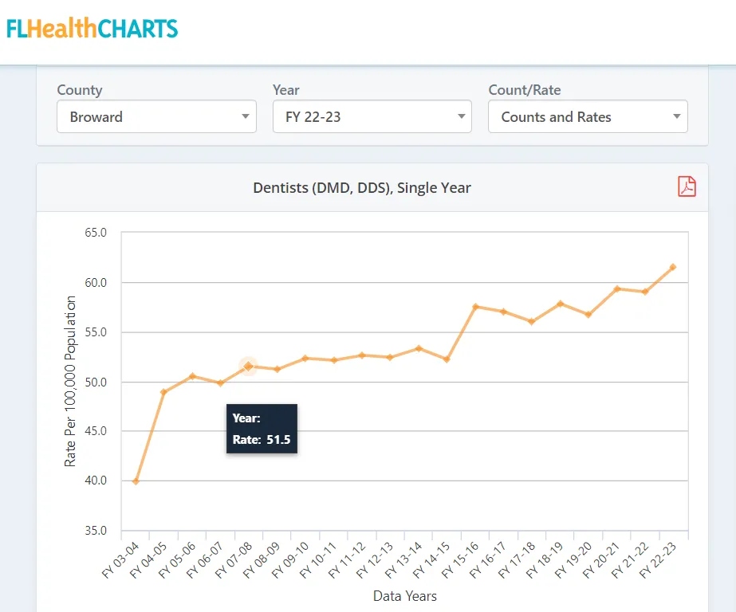Click the 65.0 y-axis value

(x=96, y=233)
